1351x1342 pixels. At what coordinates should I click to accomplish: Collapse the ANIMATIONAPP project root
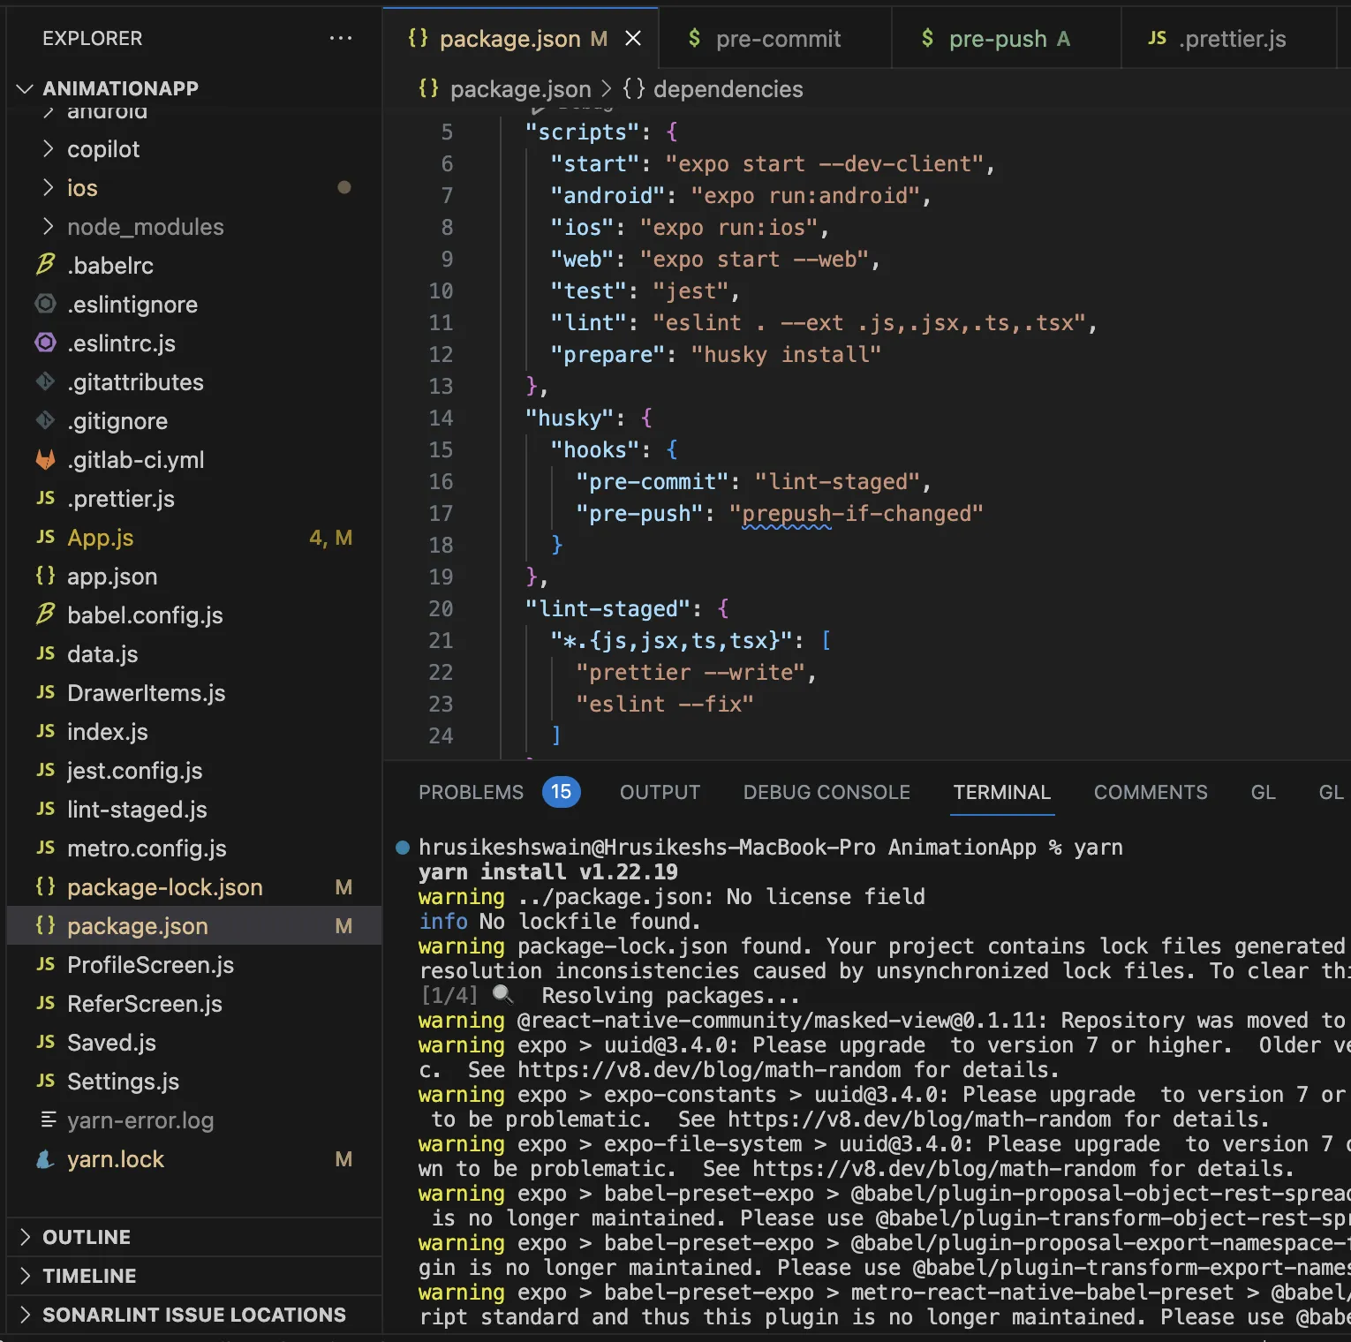coord(25,88)
